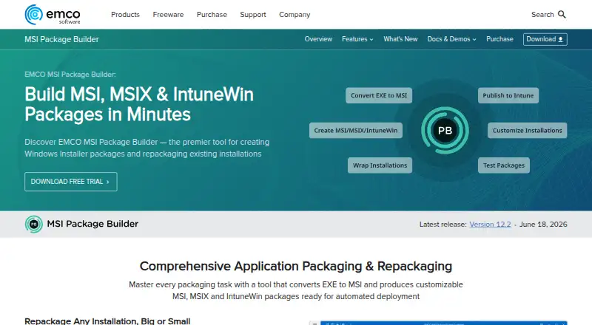Click the Download button in sub-navigation
The image size is (592, 325).
pyautogui.click(x=545, y=39)
